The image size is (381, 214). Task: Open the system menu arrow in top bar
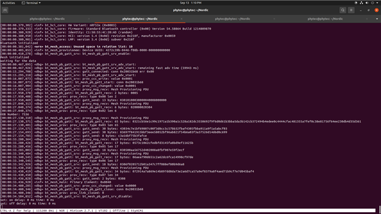[x=377, y=3]
